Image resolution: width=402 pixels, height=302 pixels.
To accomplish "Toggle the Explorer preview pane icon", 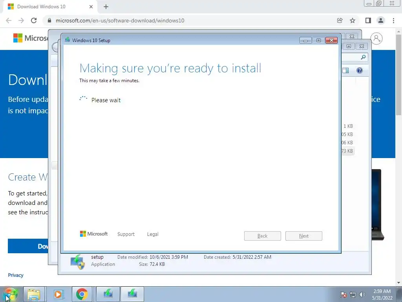I will 345,70.
